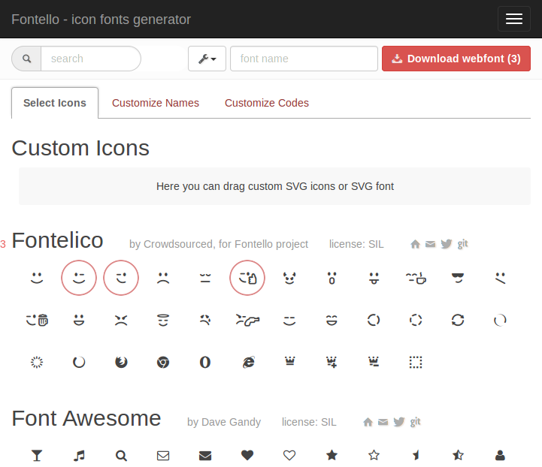Select the Font Awesome half-filled outlined star icon
This screenshot has height=467, width=542.
458,455
